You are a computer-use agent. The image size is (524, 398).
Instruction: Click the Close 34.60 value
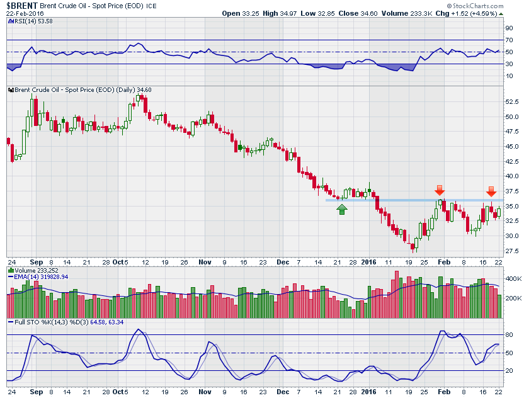[358, 13]
